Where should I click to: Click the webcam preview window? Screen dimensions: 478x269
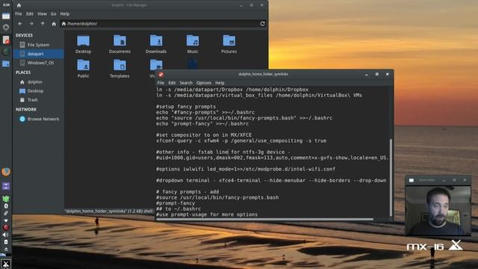(438, 211)
